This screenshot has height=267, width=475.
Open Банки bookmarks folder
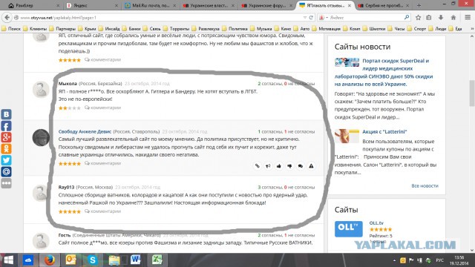pos(131,29)
